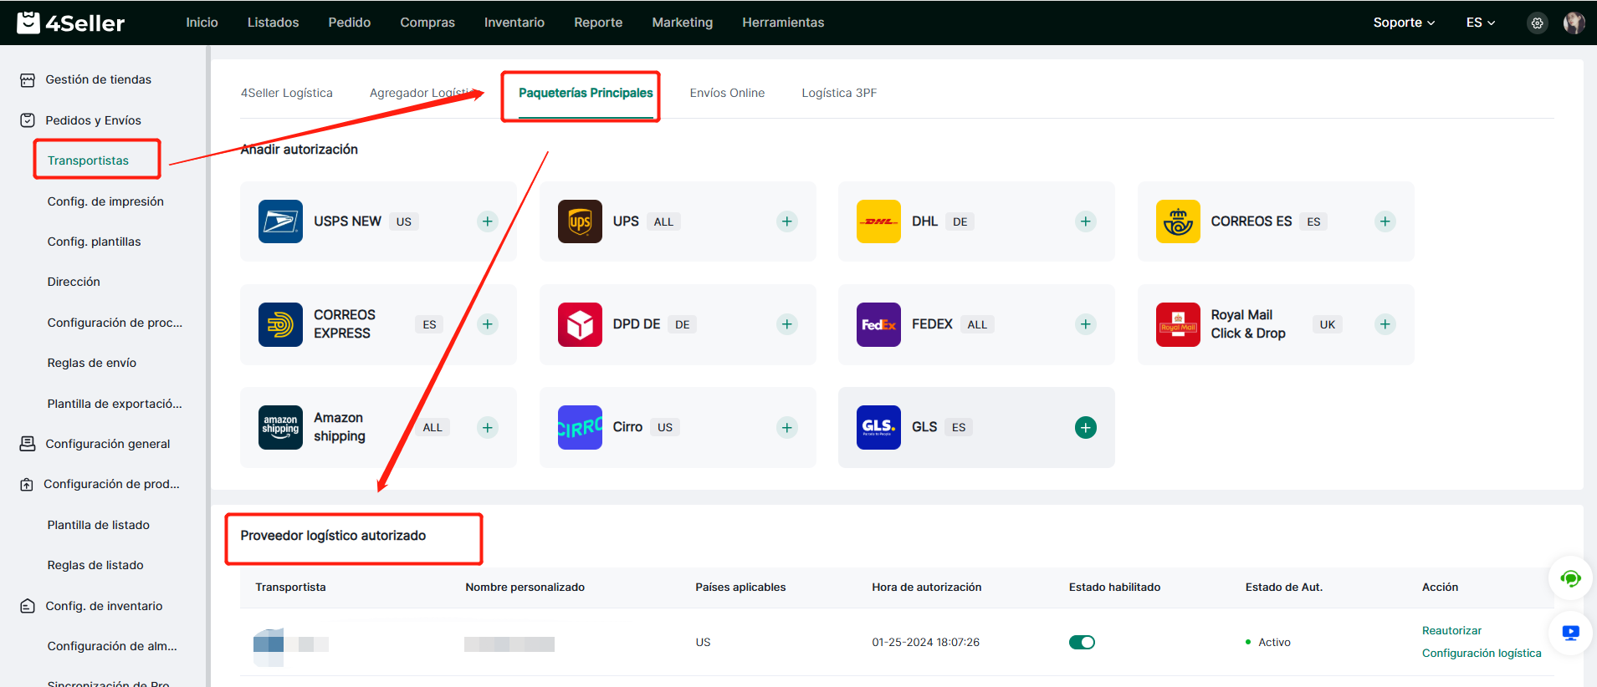The image size is (1597, 687).
Task: Open Dirección in sidebar
Action: pyautogui.click(x=74, y=282)
